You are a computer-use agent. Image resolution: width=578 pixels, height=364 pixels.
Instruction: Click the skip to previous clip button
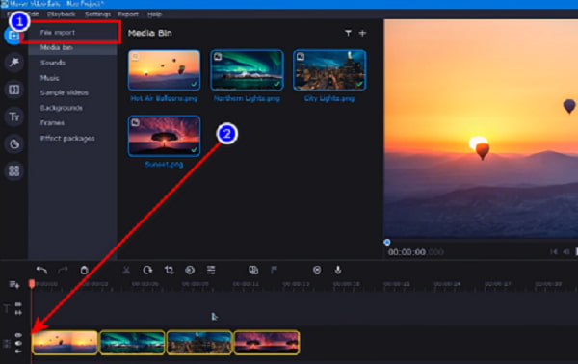click(554, 251)
